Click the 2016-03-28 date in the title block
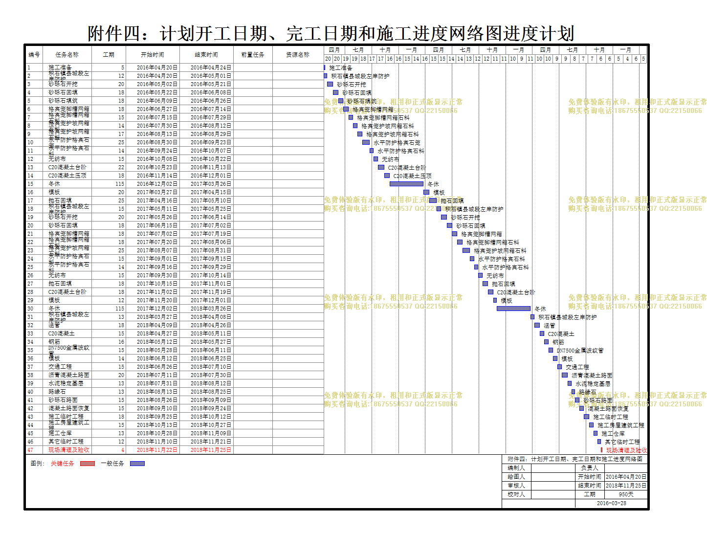Screen dimensions: 707x533 [x=611, y=503]
